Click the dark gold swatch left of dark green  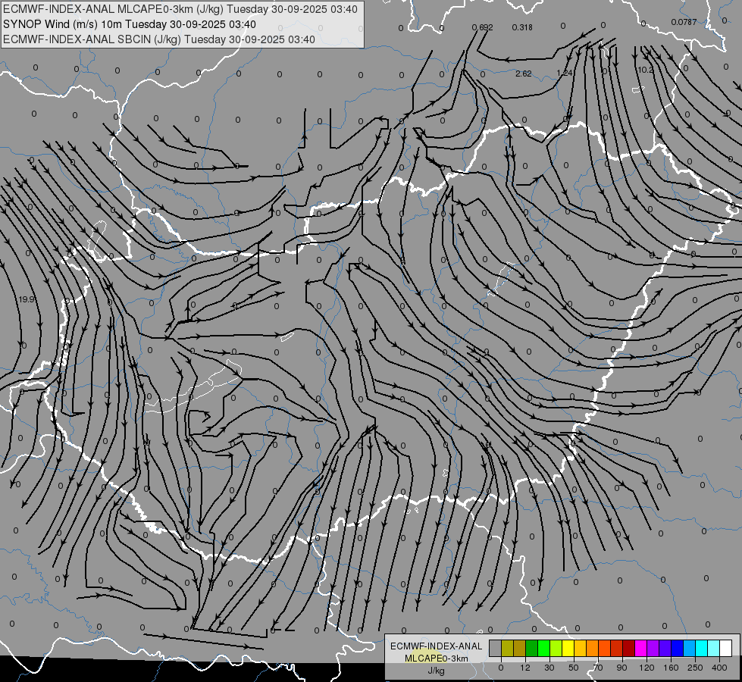(x=520, y=648)
